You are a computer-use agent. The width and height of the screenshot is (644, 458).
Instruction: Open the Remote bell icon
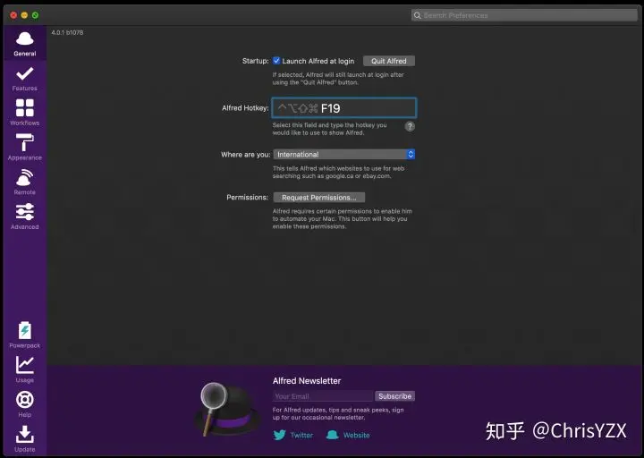pyautogui.click(x=25, y=177)
